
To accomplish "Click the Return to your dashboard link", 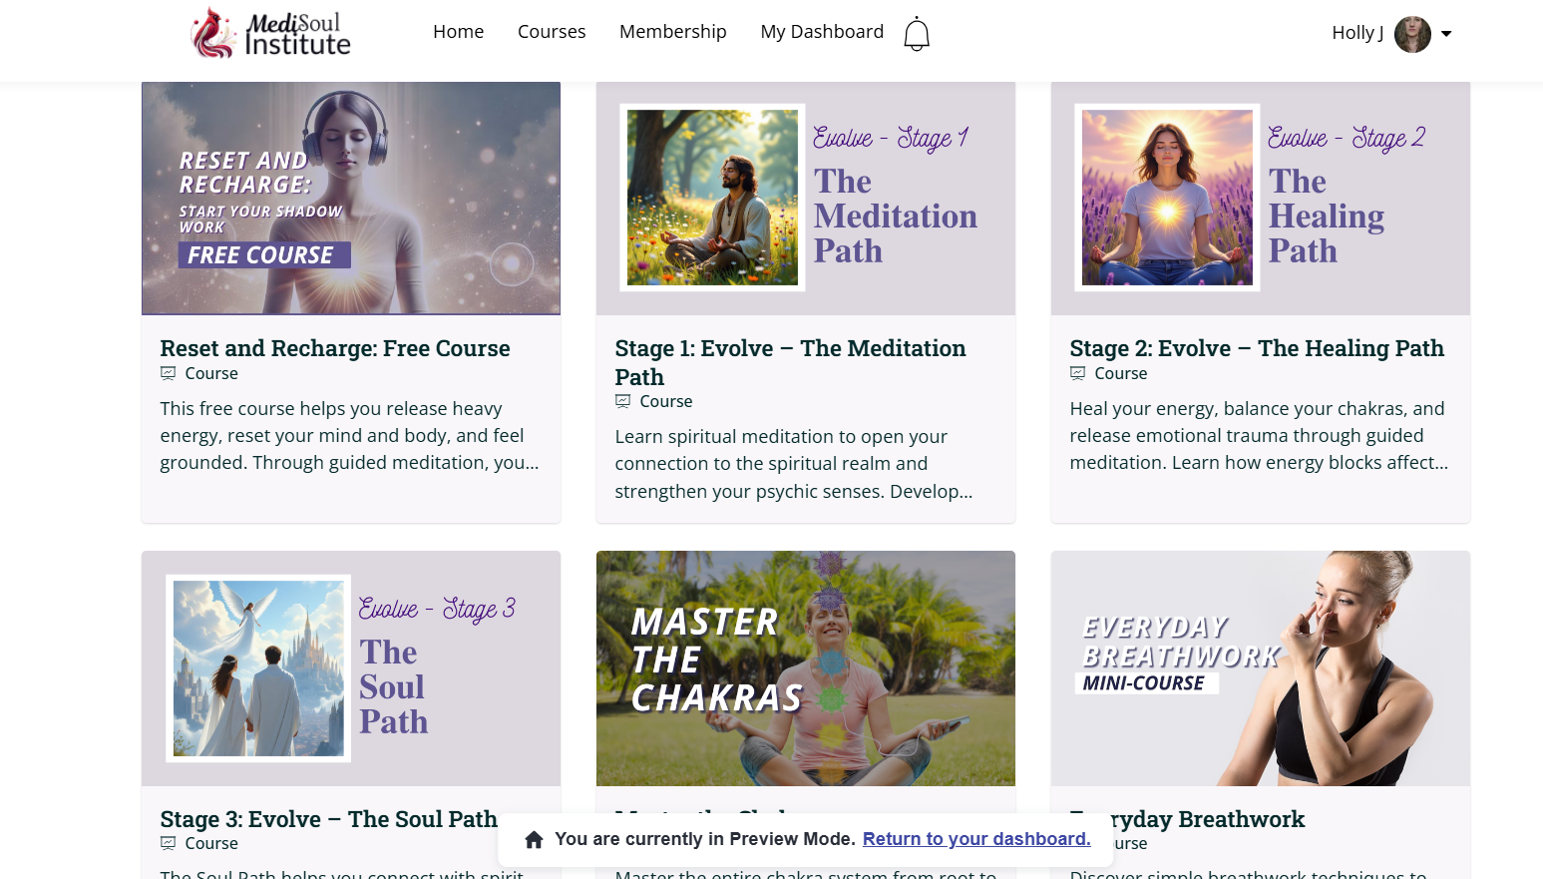I will click(976, 839).
